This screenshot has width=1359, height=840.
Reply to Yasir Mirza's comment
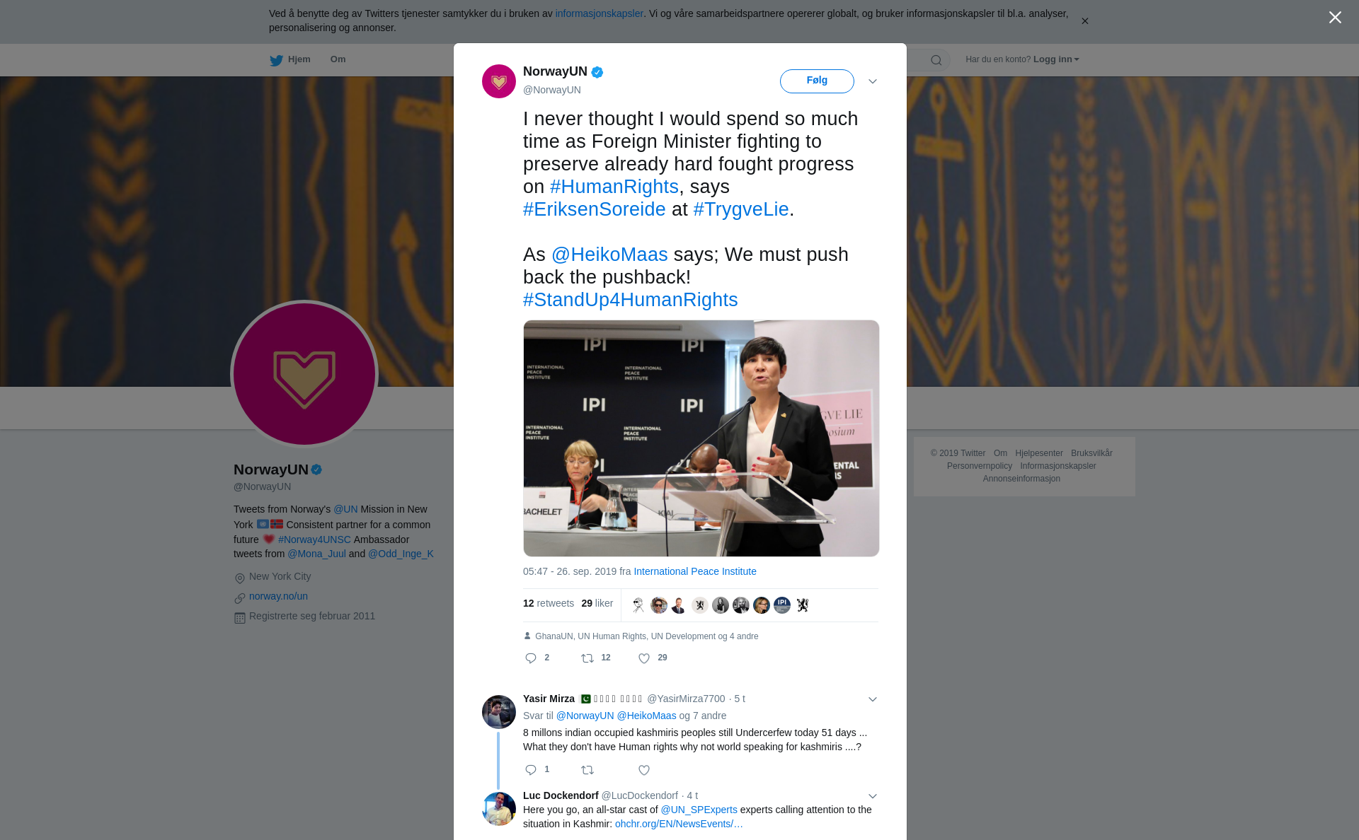(x=531, y=770)
